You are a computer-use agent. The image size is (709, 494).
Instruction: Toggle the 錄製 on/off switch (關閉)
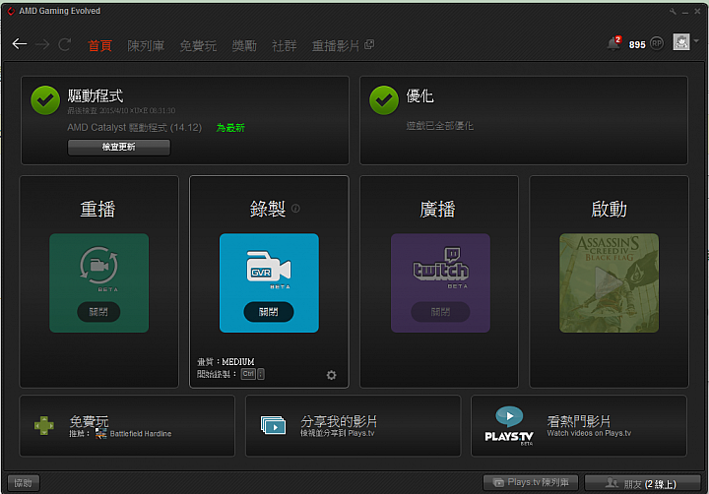tap(269, 312)
